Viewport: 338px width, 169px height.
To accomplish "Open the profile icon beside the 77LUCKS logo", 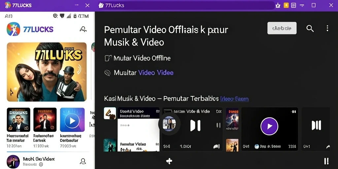I will click(83, 29).
